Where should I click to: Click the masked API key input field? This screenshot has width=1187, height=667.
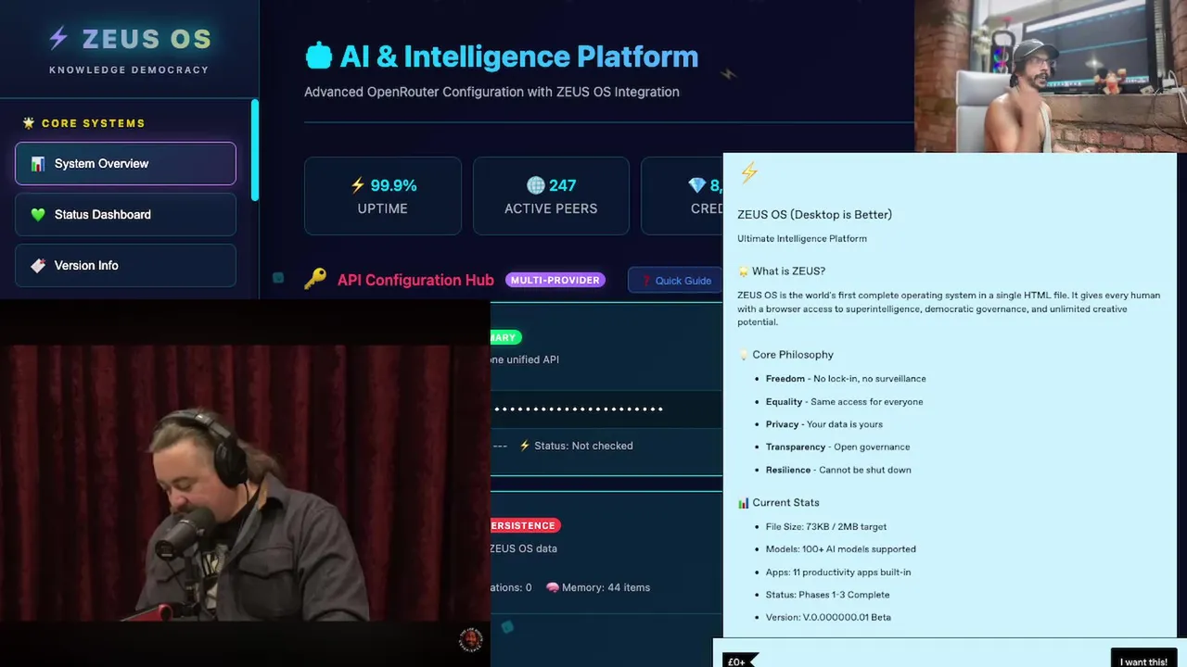tap(606, 409)
